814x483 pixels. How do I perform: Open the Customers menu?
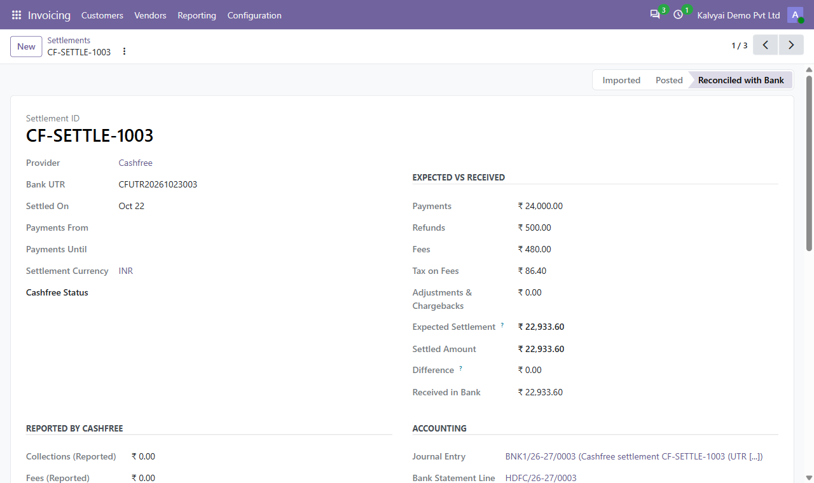[102, 15]
